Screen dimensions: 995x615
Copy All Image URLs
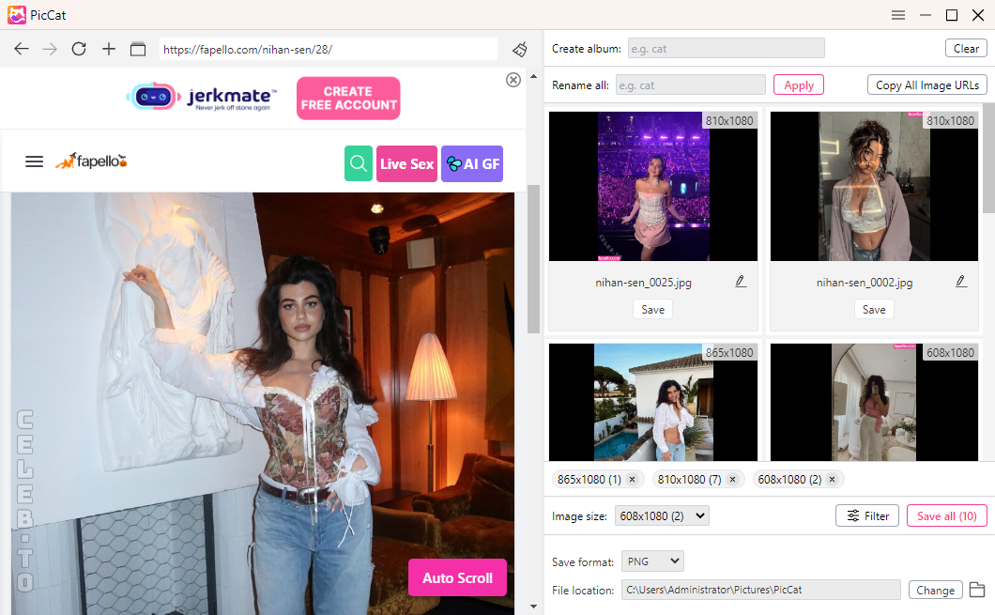click(927, 85)
